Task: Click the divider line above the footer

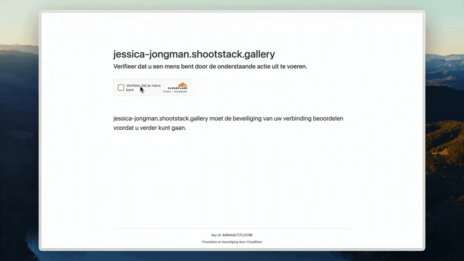Action: coord(232,228)
